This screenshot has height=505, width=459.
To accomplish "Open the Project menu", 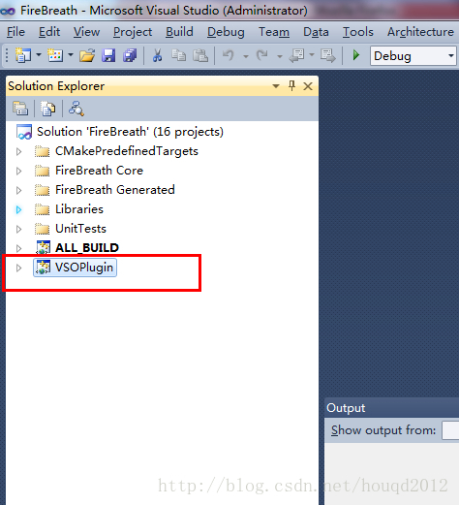I will coord(133,32).
